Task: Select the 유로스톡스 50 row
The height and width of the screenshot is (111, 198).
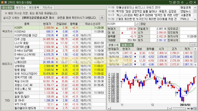Action: pyautogui.click(x=60, y=89)
